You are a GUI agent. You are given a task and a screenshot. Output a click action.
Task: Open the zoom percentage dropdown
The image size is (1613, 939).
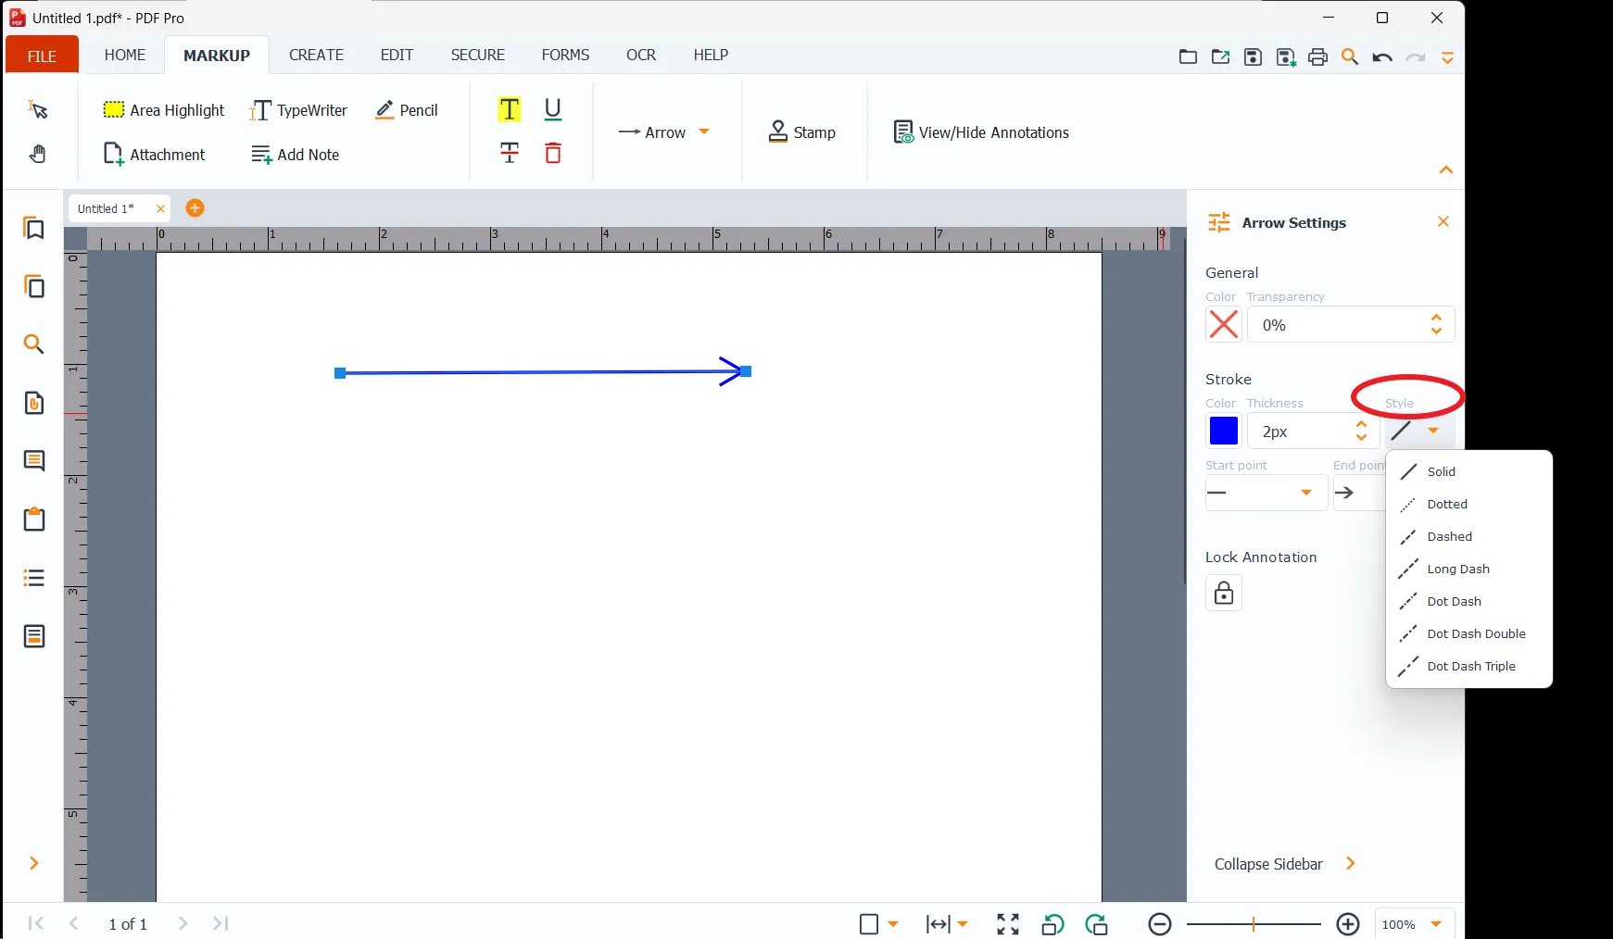[x=1436, y=924]
